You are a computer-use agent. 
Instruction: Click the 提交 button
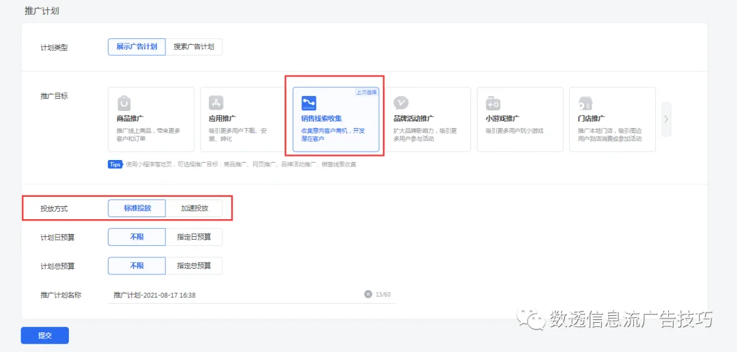pos(44,336)
